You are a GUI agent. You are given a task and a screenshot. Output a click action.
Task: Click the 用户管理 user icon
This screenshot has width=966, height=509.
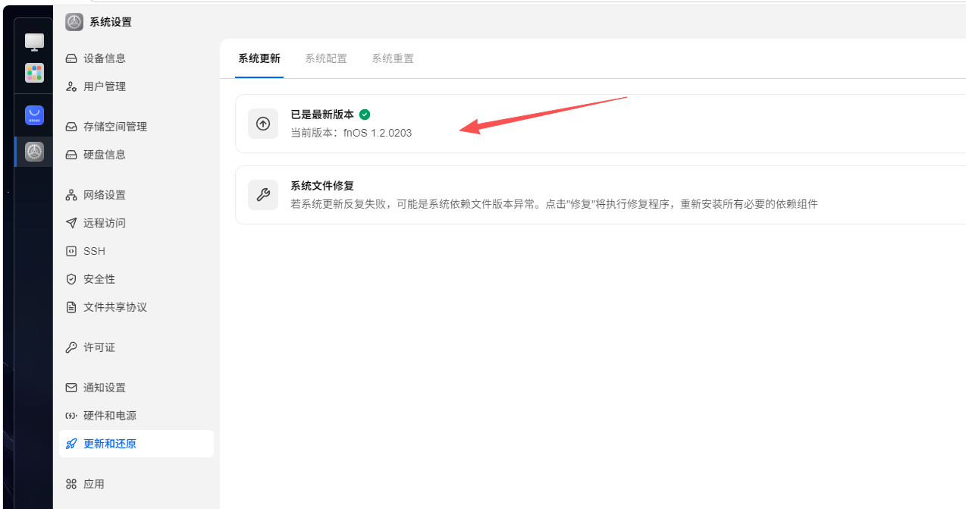pos(71,86)
